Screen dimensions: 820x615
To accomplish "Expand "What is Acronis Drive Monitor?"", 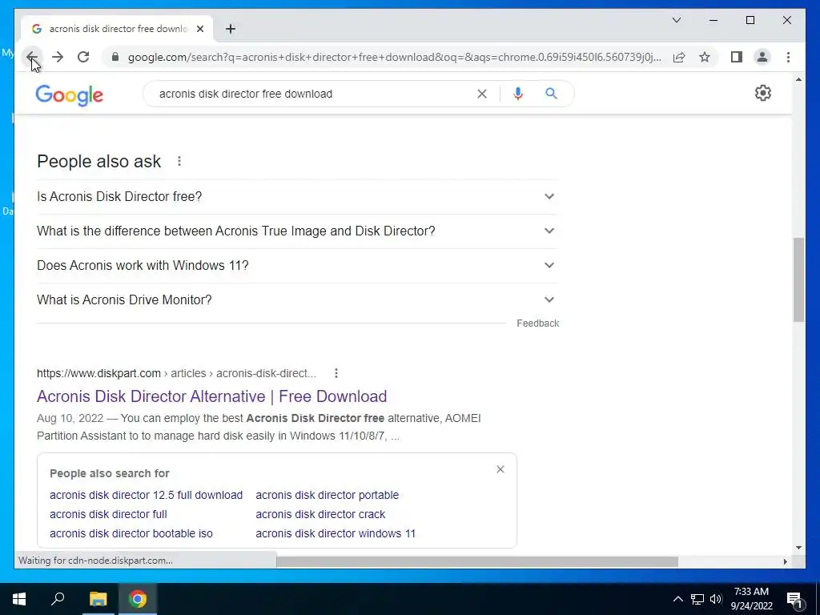I will coord(298,300).
